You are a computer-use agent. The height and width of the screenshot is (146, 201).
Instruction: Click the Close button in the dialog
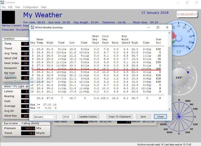click(x=160, y=116)
